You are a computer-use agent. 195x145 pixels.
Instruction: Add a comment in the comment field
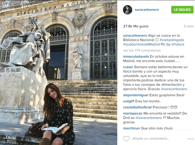tap(151, 138)
